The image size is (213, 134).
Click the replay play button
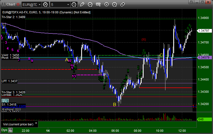coord(106,4)
